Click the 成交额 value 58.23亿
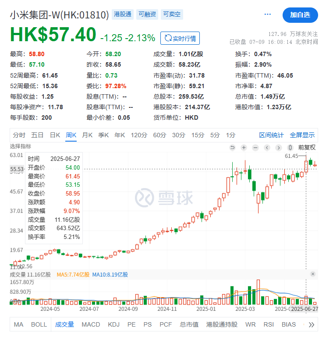The height and width of the screenshot is (338, 333). pos(189,64)
